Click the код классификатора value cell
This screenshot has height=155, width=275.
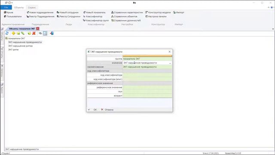(x=147, y=75)
